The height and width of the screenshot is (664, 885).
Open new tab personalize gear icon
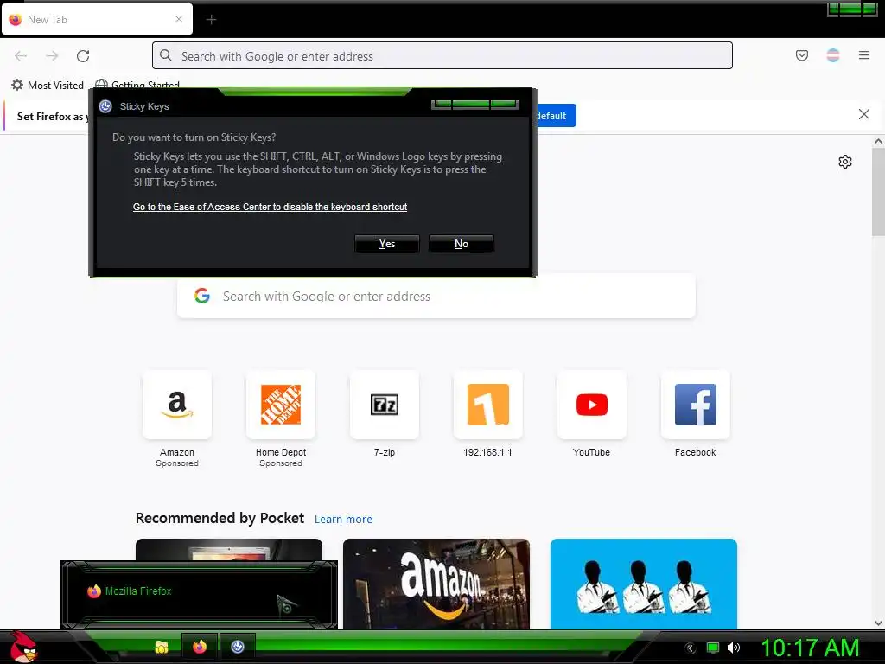click(x=844, y=162)
